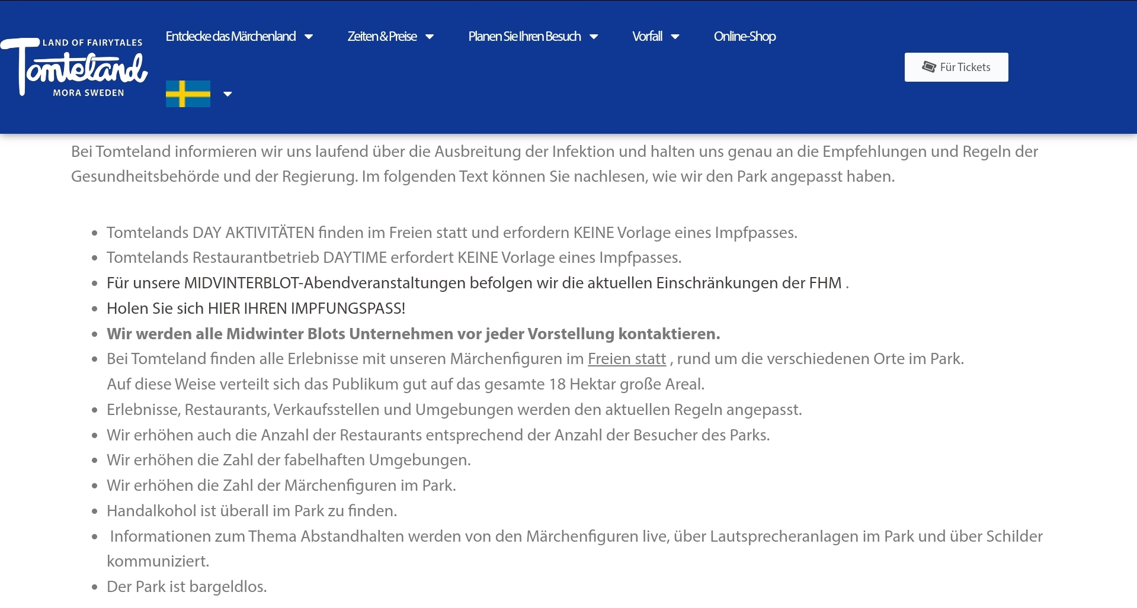
Task: Click the text 'Handalkohol ist überall im Park zu finden.'
Action: pyautogui.click(x=252, y=511)
